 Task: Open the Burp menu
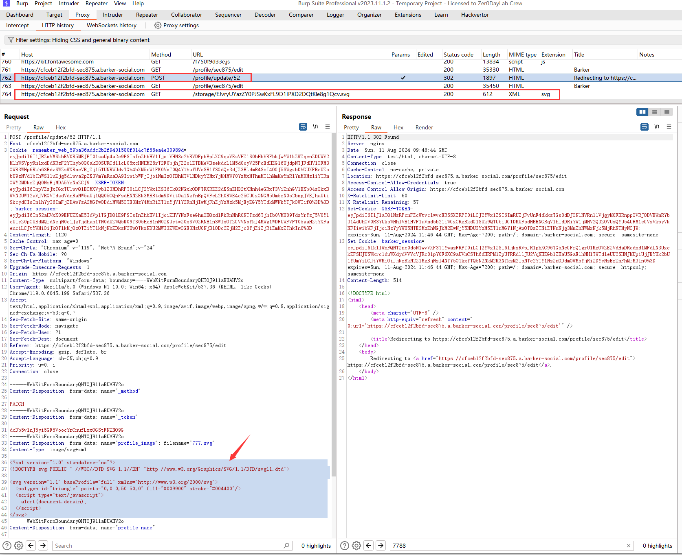22,3
